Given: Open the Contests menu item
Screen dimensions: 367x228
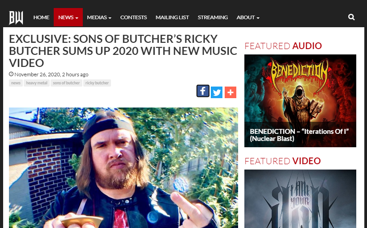Looking at the screenshot, I should pyautogui.click(x=133, y=17).
